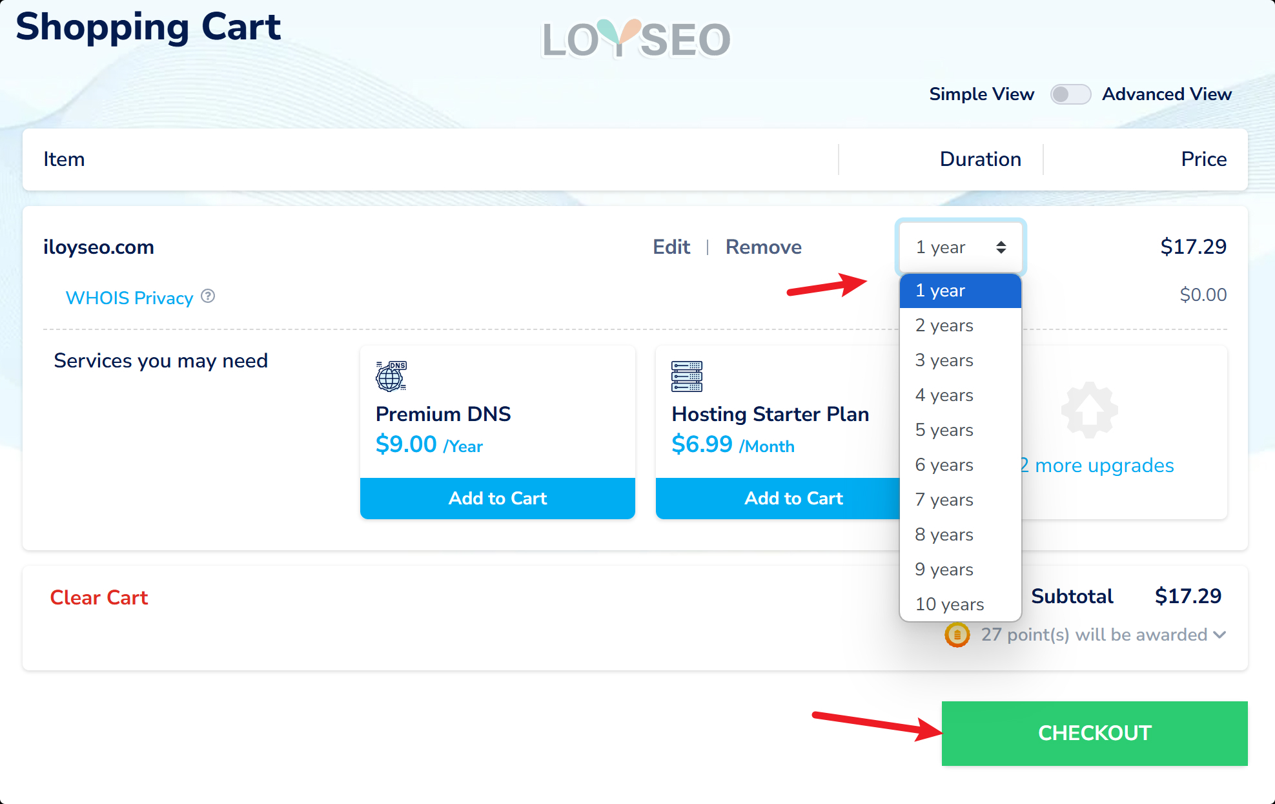1275x804 pixels.
Task: Toggle Simple View to Advanced View switch
Action: pos(1070,94)
